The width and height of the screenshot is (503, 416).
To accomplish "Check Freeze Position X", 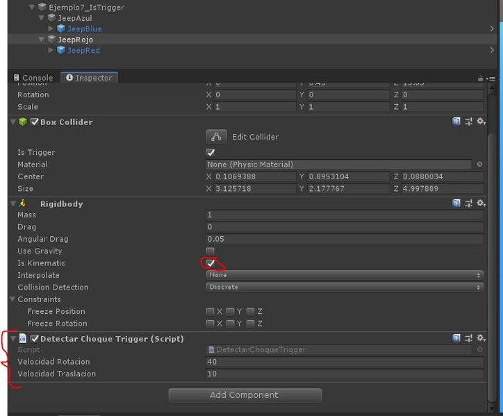I will coord(210,311).
